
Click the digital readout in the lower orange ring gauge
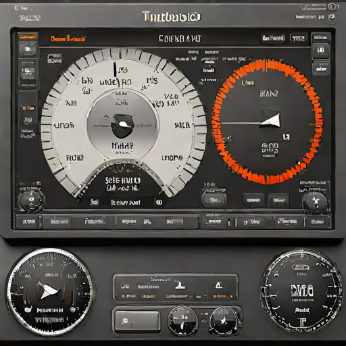click(x=270, y=149)
